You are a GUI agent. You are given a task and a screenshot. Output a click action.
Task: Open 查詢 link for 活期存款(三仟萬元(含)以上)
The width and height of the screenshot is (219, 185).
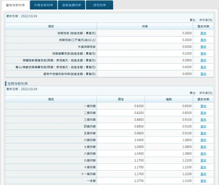tap(203, 40)
